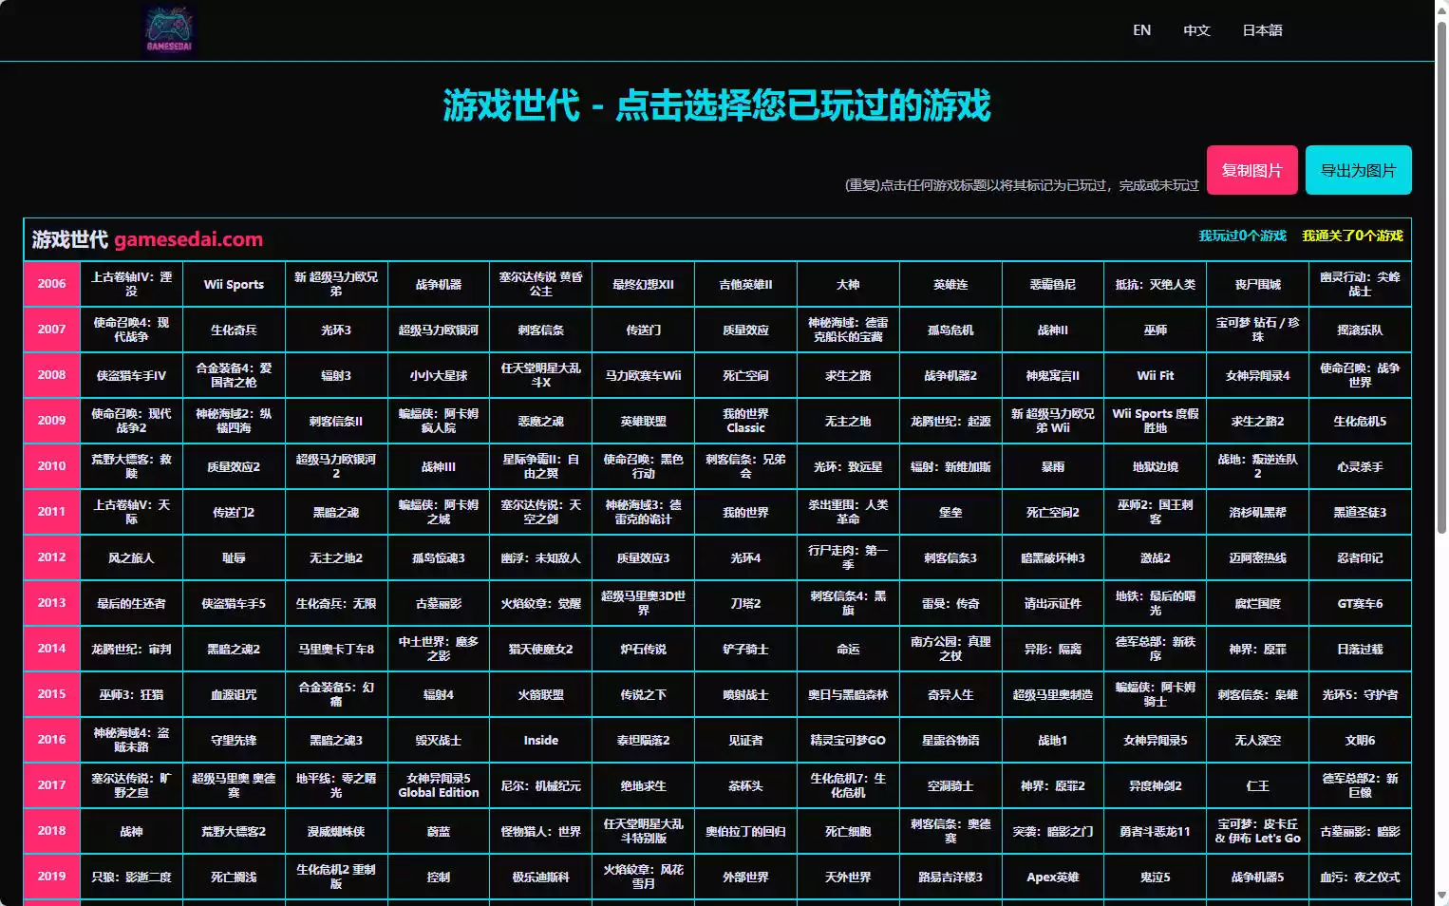The image size is (1449, 906).
Task: Select 我的世界 Classic cell
Action: [745, 421]
